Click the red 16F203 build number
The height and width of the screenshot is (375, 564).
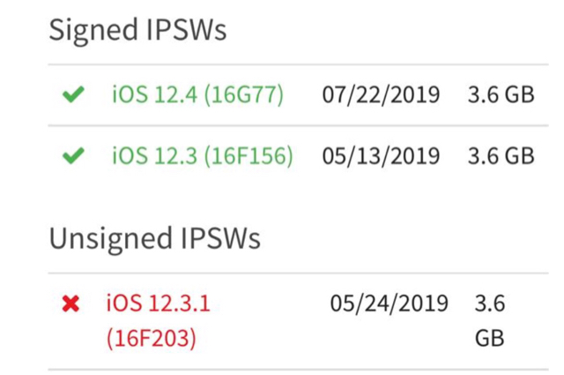click(151, 339)
